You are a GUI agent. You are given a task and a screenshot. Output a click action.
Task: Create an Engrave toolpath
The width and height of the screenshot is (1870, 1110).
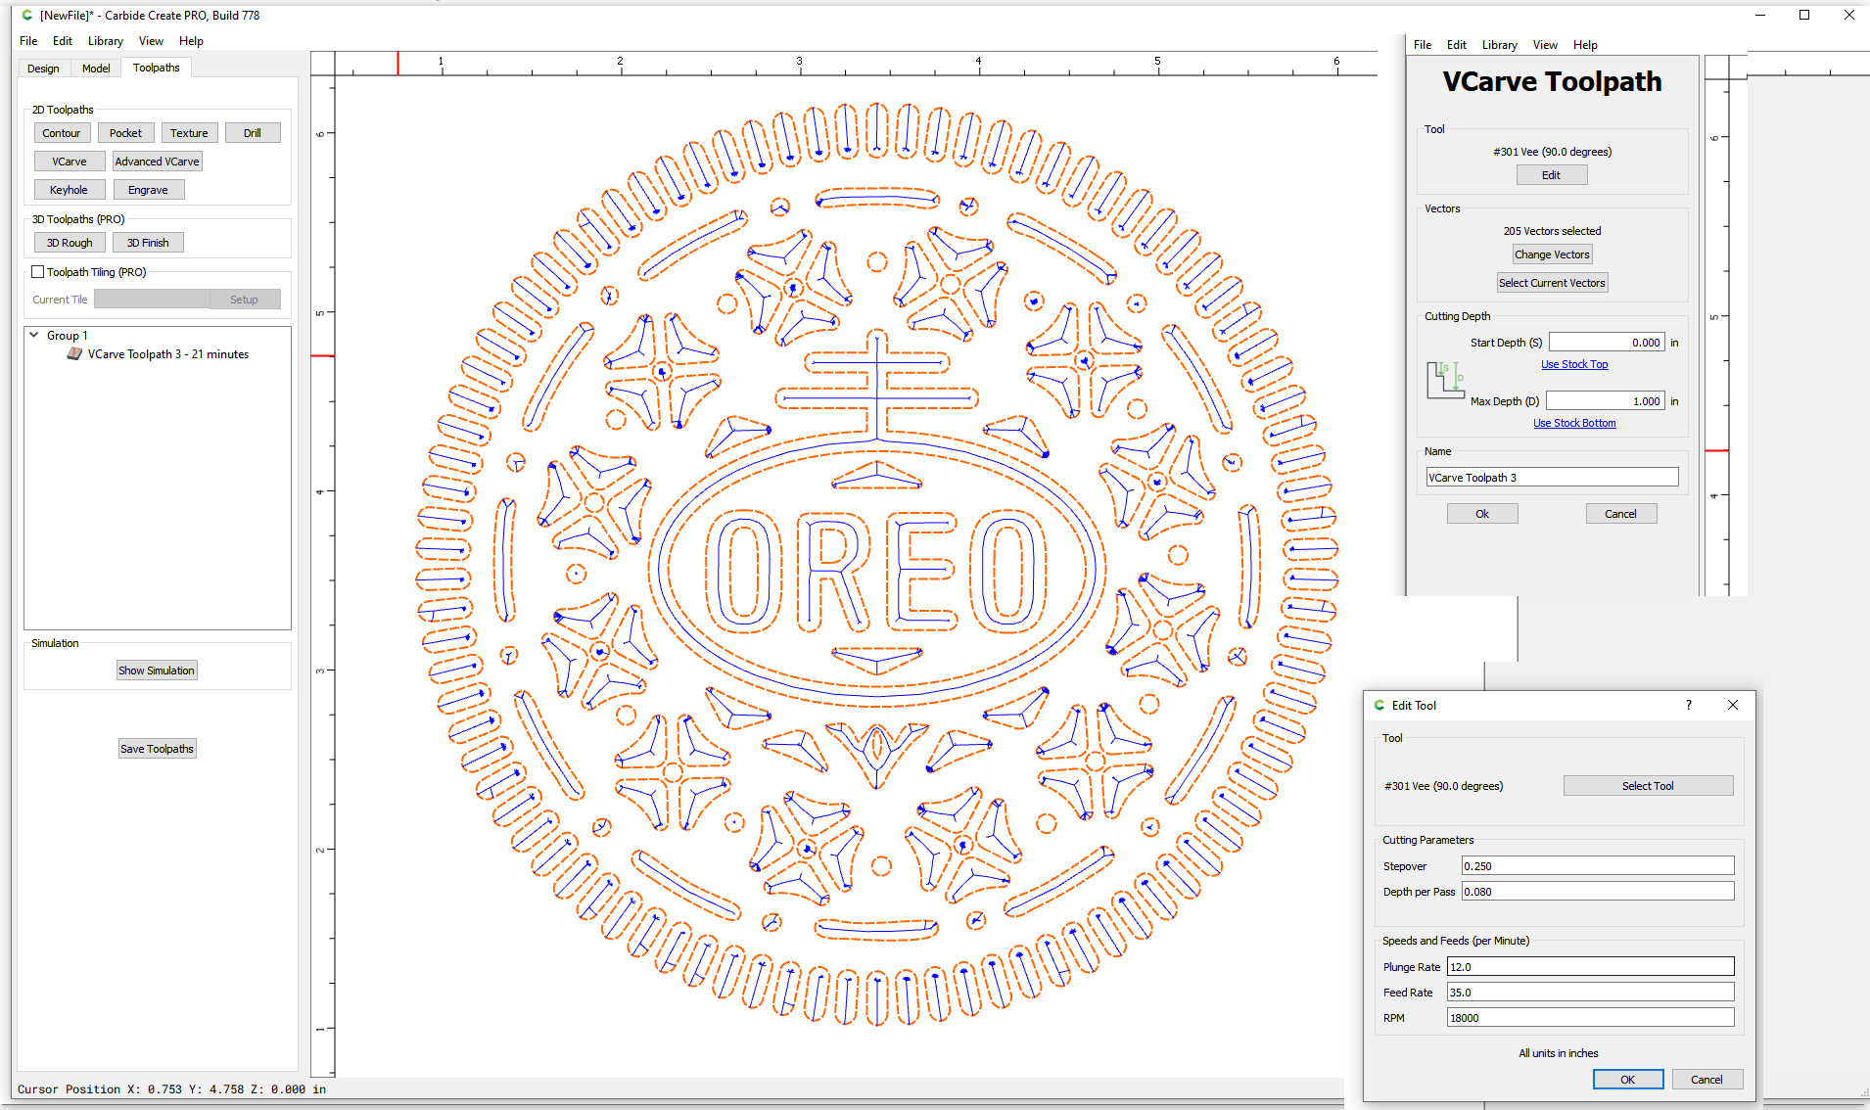[x=148, y=190]
